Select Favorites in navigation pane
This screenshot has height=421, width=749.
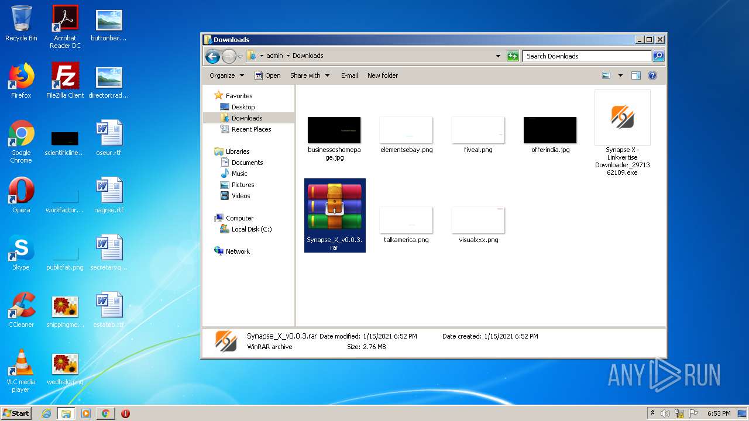233,96
